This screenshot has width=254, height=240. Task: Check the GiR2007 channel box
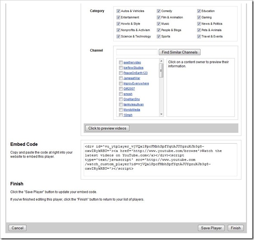point(121,88)
